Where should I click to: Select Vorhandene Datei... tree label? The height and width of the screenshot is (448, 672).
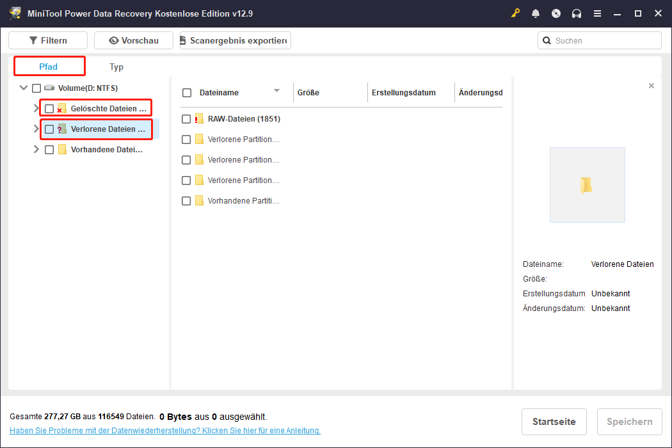point(107,150)
